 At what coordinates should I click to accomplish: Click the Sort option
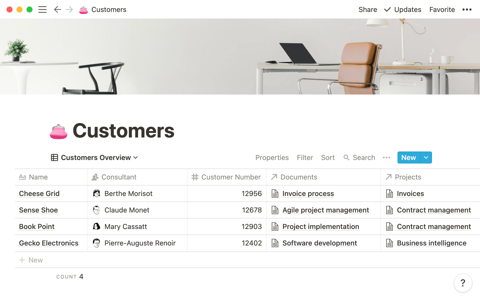(328, 157)
